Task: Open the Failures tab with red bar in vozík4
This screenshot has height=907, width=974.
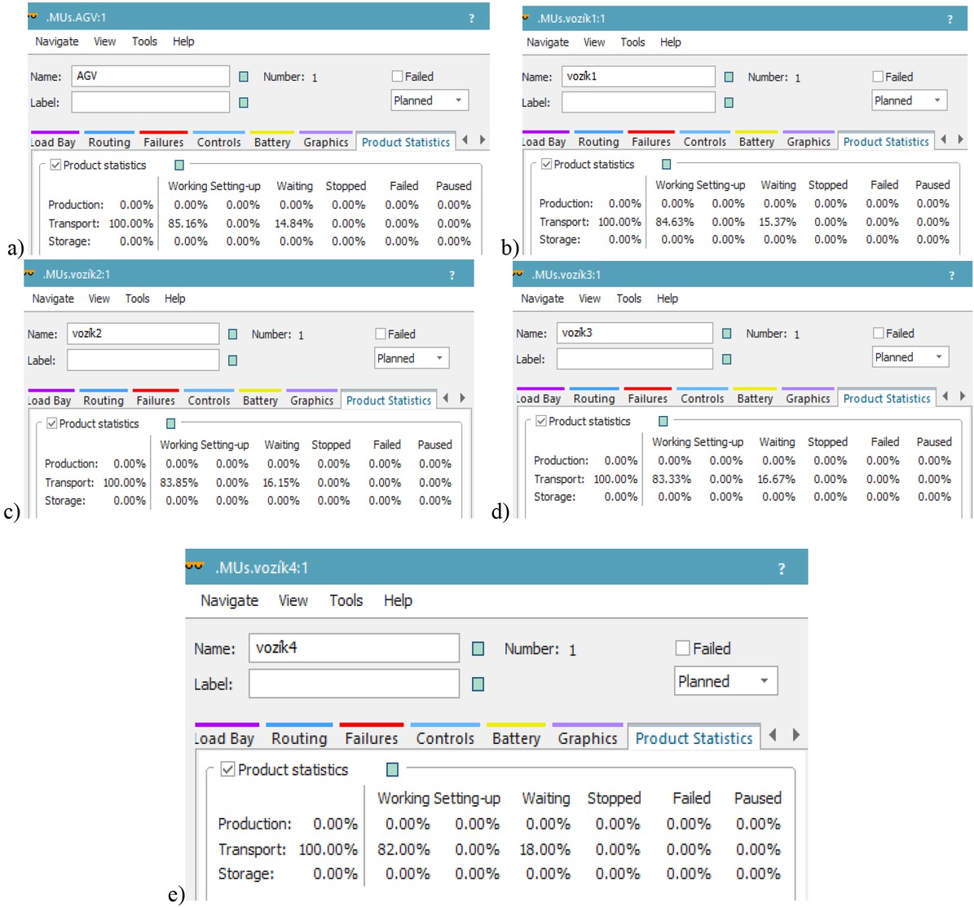Action: (371, 738)
